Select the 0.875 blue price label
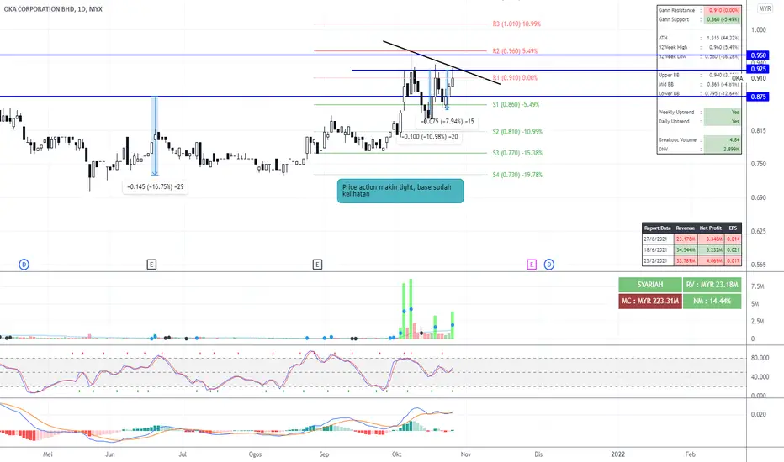Image resolution: width=784 pixels, height=462 pixels. point(758,97)
